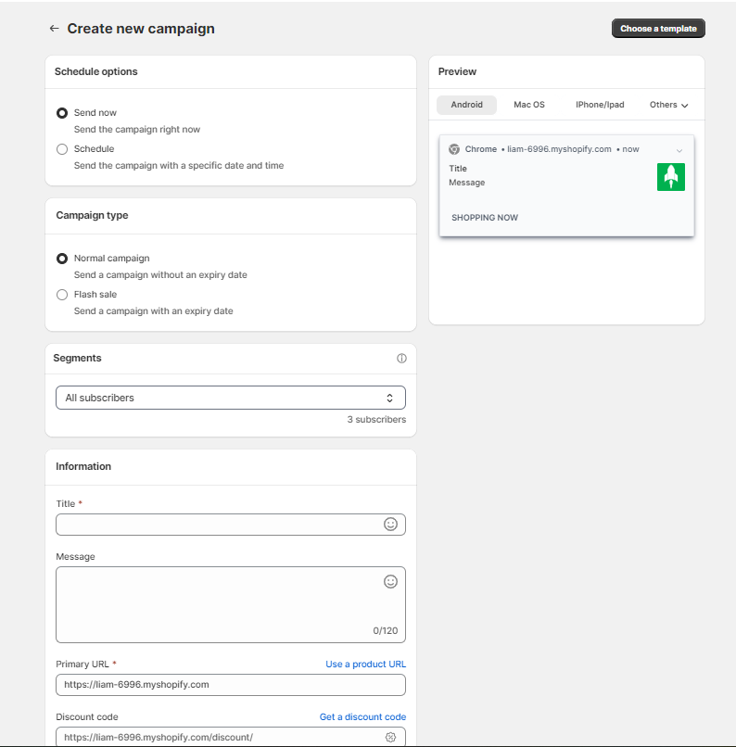The width and height of the screenshot is (736, 747).
Task: Open emoji picker in Title field
Action: click(390, 525)
